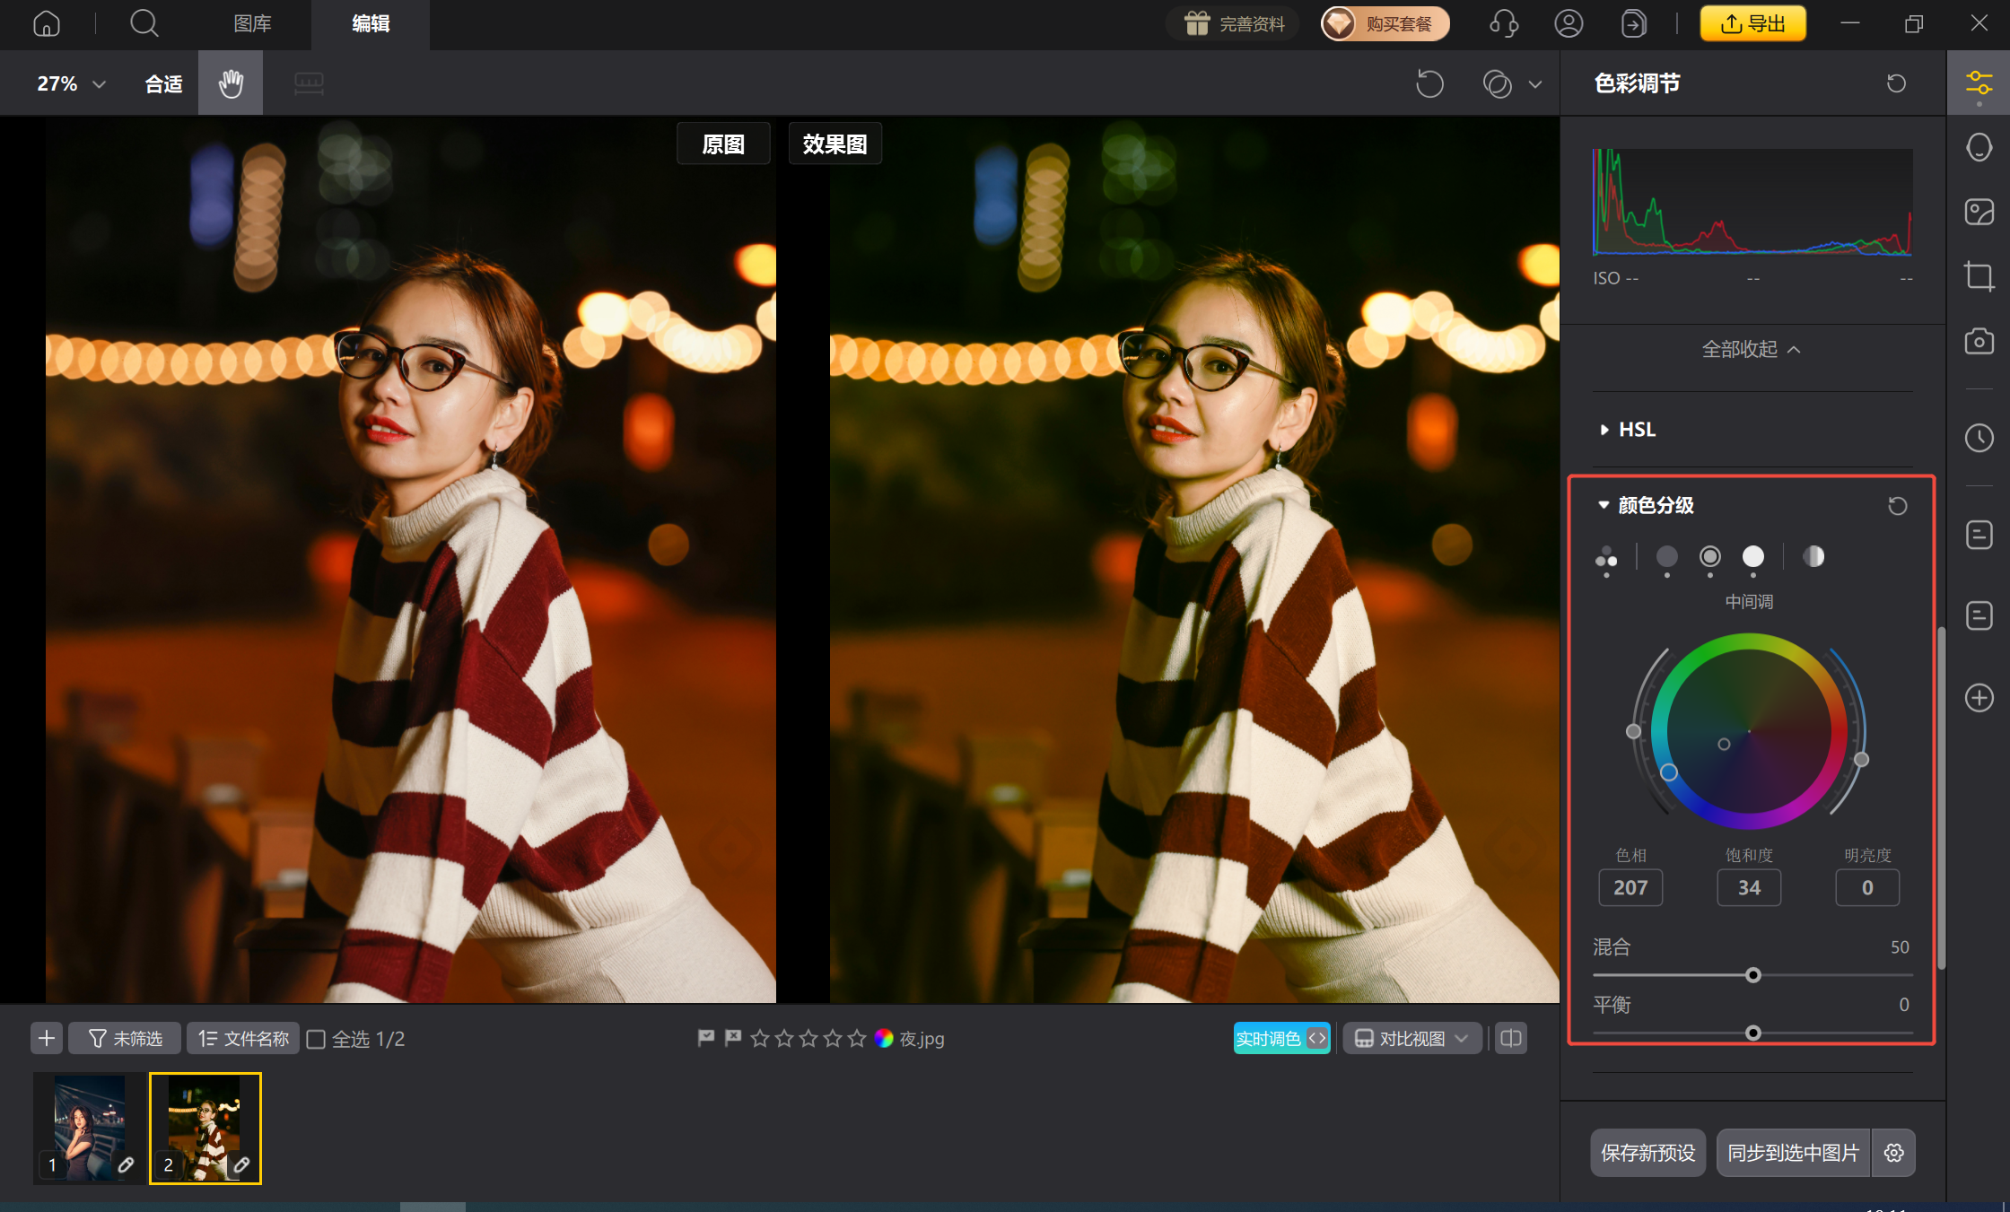Click the home icon
The image size is (2010, 1212).
(47, 24)
